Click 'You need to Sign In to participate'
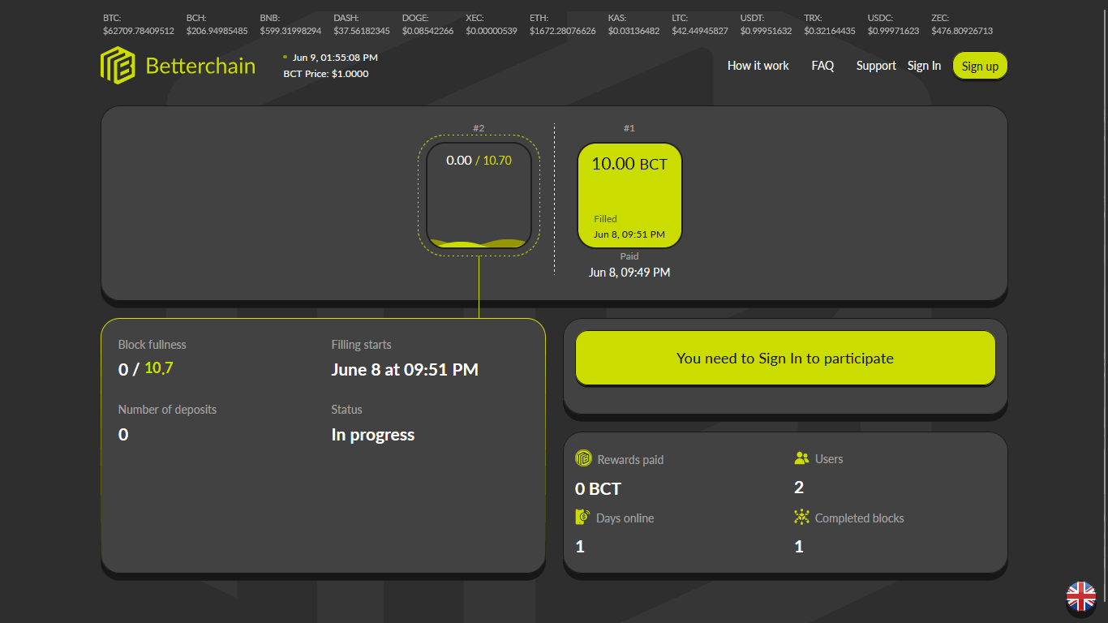This screenshot has height=623, width=1108. pyautogui.click(x=785, y=358)
